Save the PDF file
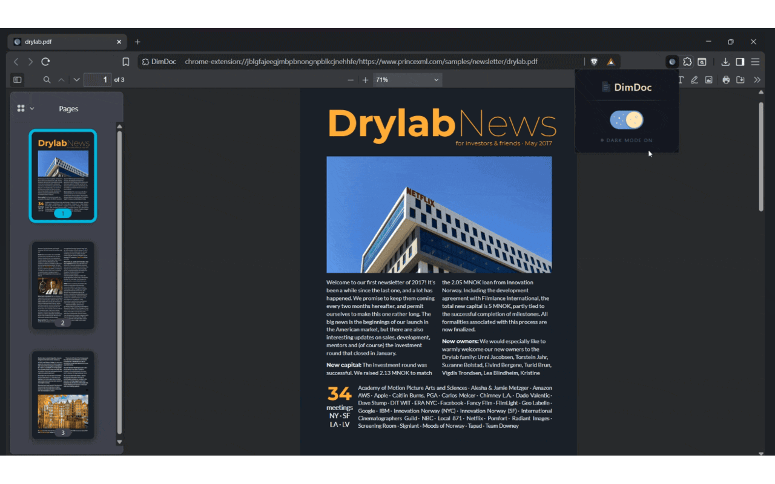 [740, 80]
